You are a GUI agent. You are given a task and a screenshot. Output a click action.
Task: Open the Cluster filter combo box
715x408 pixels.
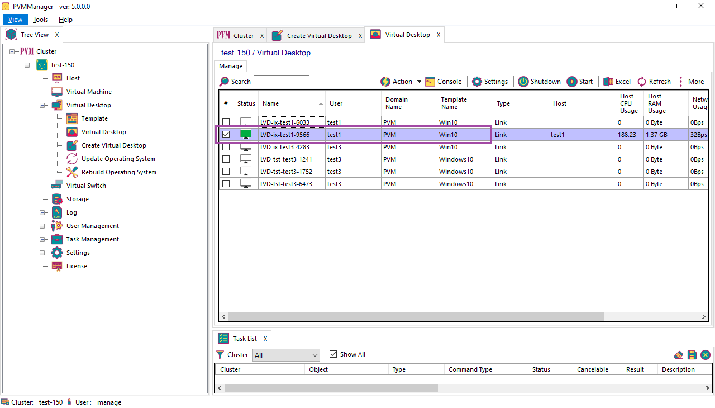[x=287, y=355]
